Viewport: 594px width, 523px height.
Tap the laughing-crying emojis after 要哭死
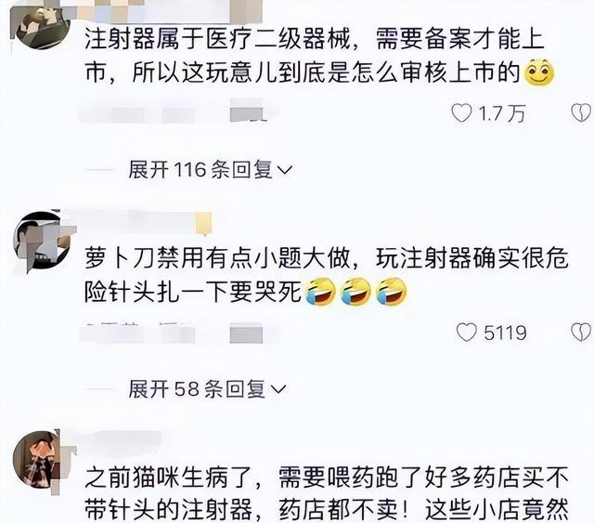(x=355, y=292)
